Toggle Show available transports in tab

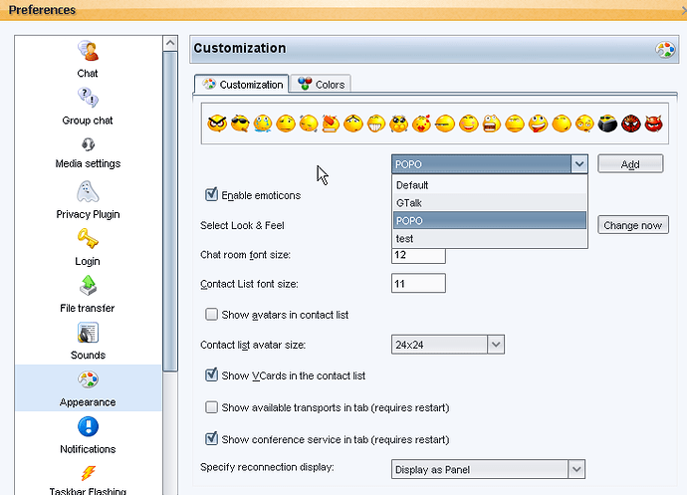[x=211, y=407]
